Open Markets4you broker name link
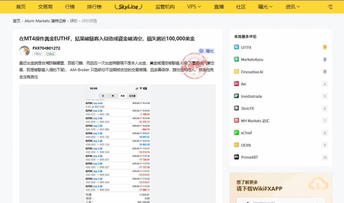The height and width of the screenshot is (203, 344). (252, 59)
